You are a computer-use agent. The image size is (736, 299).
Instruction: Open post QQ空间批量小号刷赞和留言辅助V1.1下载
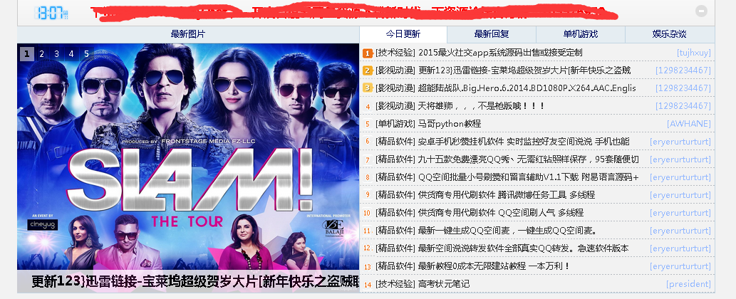[529, 177]
